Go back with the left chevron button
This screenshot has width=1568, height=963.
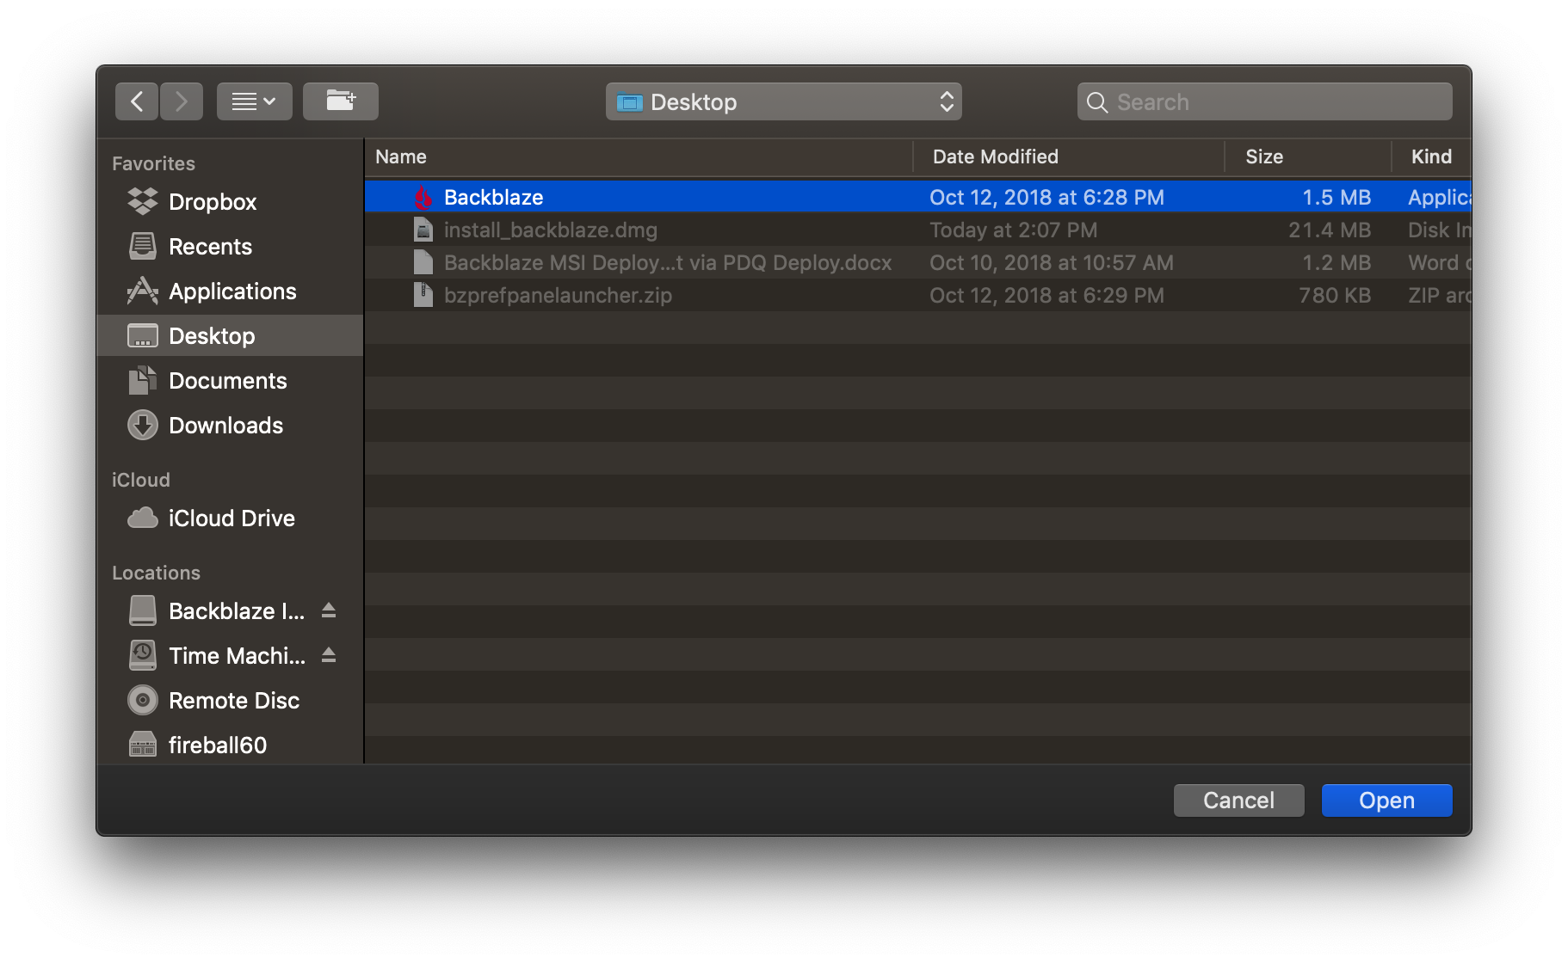click(x=137, y=101)
